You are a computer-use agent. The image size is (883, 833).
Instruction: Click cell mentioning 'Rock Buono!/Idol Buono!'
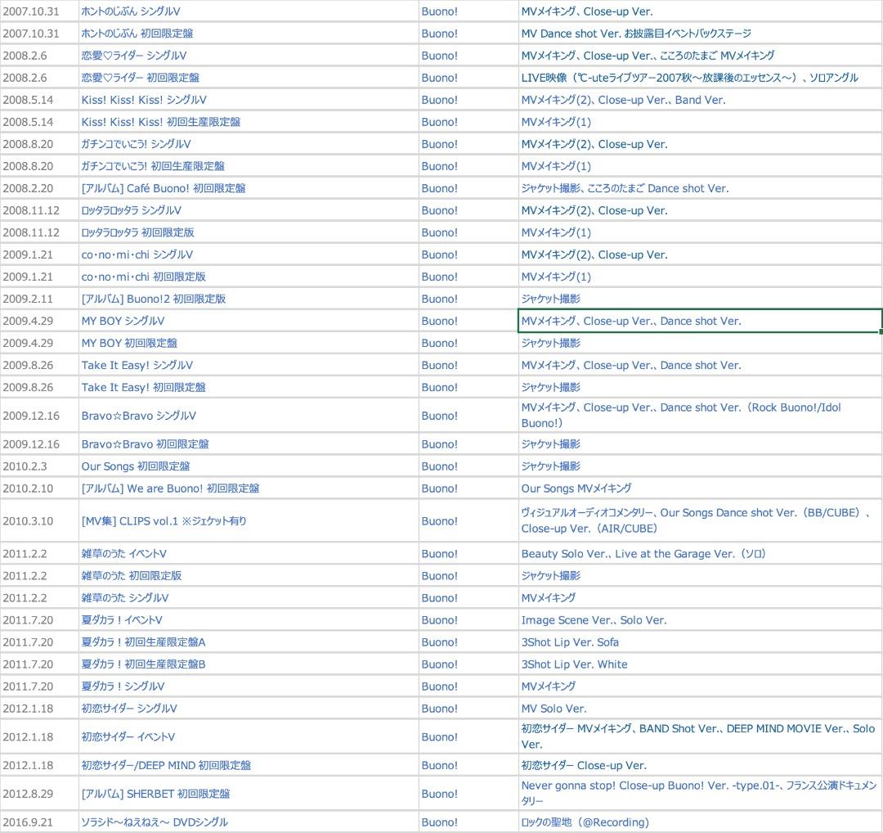pos(700,416)
